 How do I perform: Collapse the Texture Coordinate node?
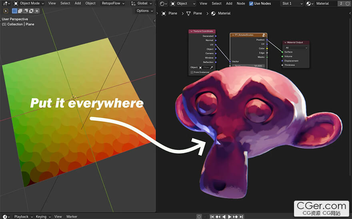pos(192,31)
